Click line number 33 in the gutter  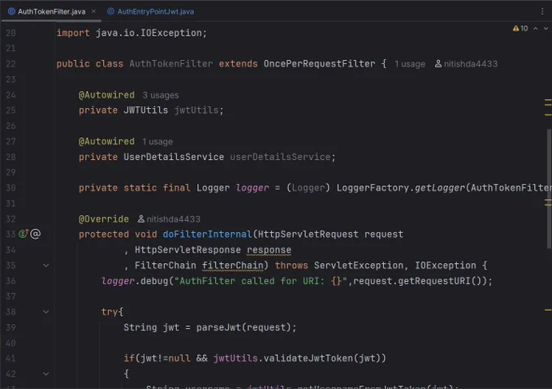click(x=11, y=234)
